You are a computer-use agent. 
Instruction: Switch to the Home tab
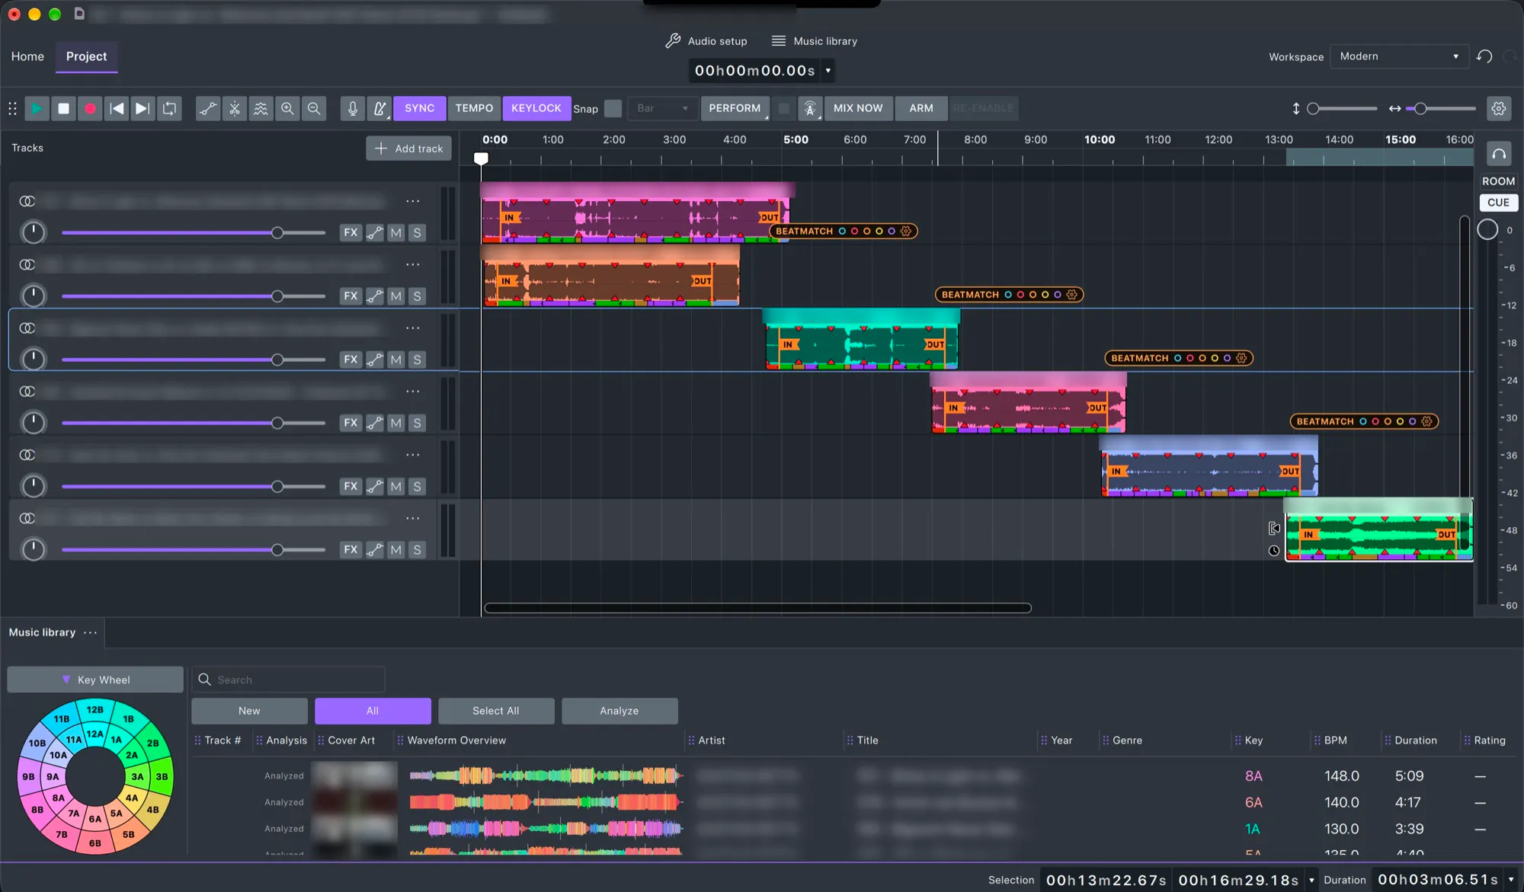(27, 56)
